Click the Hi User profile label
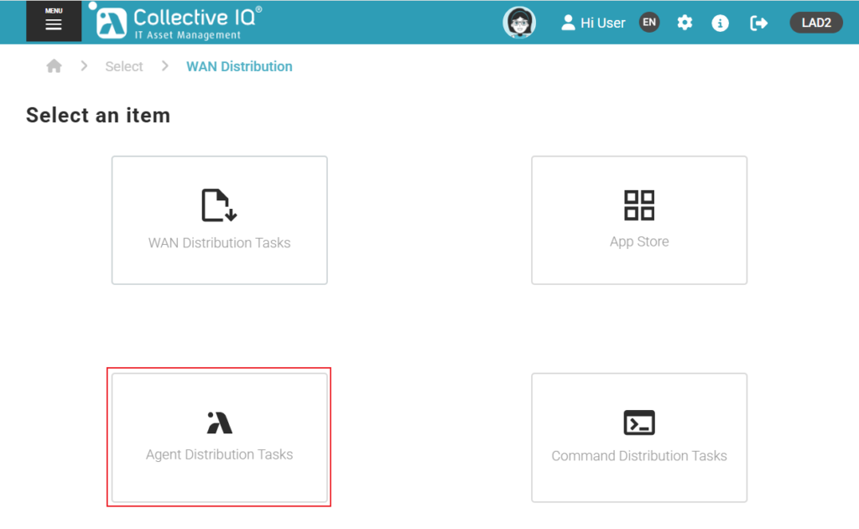Viewport: 859px width, 529px height. coord(593,23)
